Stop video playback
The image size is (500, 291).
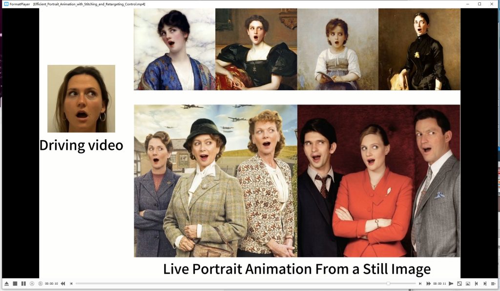coord(15,284)
